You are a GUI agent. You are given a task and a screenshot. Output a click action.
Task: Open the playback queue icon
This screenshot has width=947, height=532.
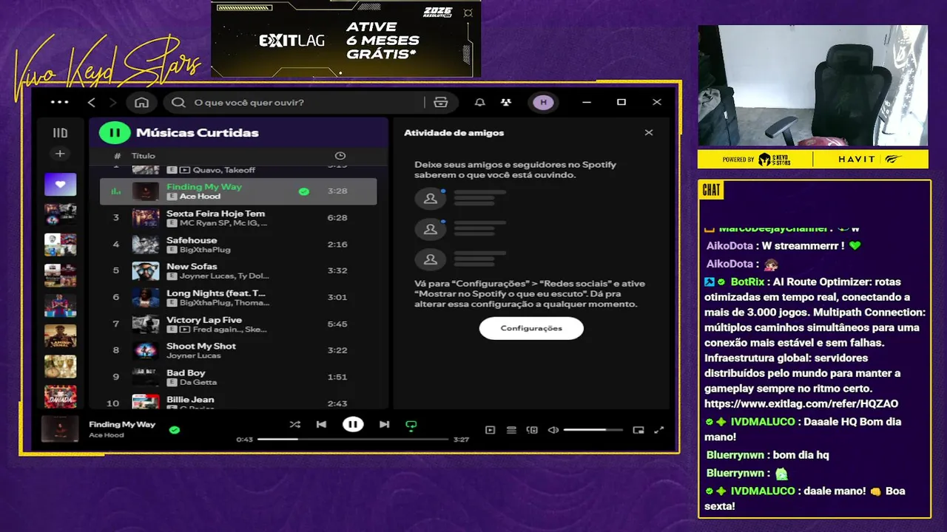pos(511,430)
